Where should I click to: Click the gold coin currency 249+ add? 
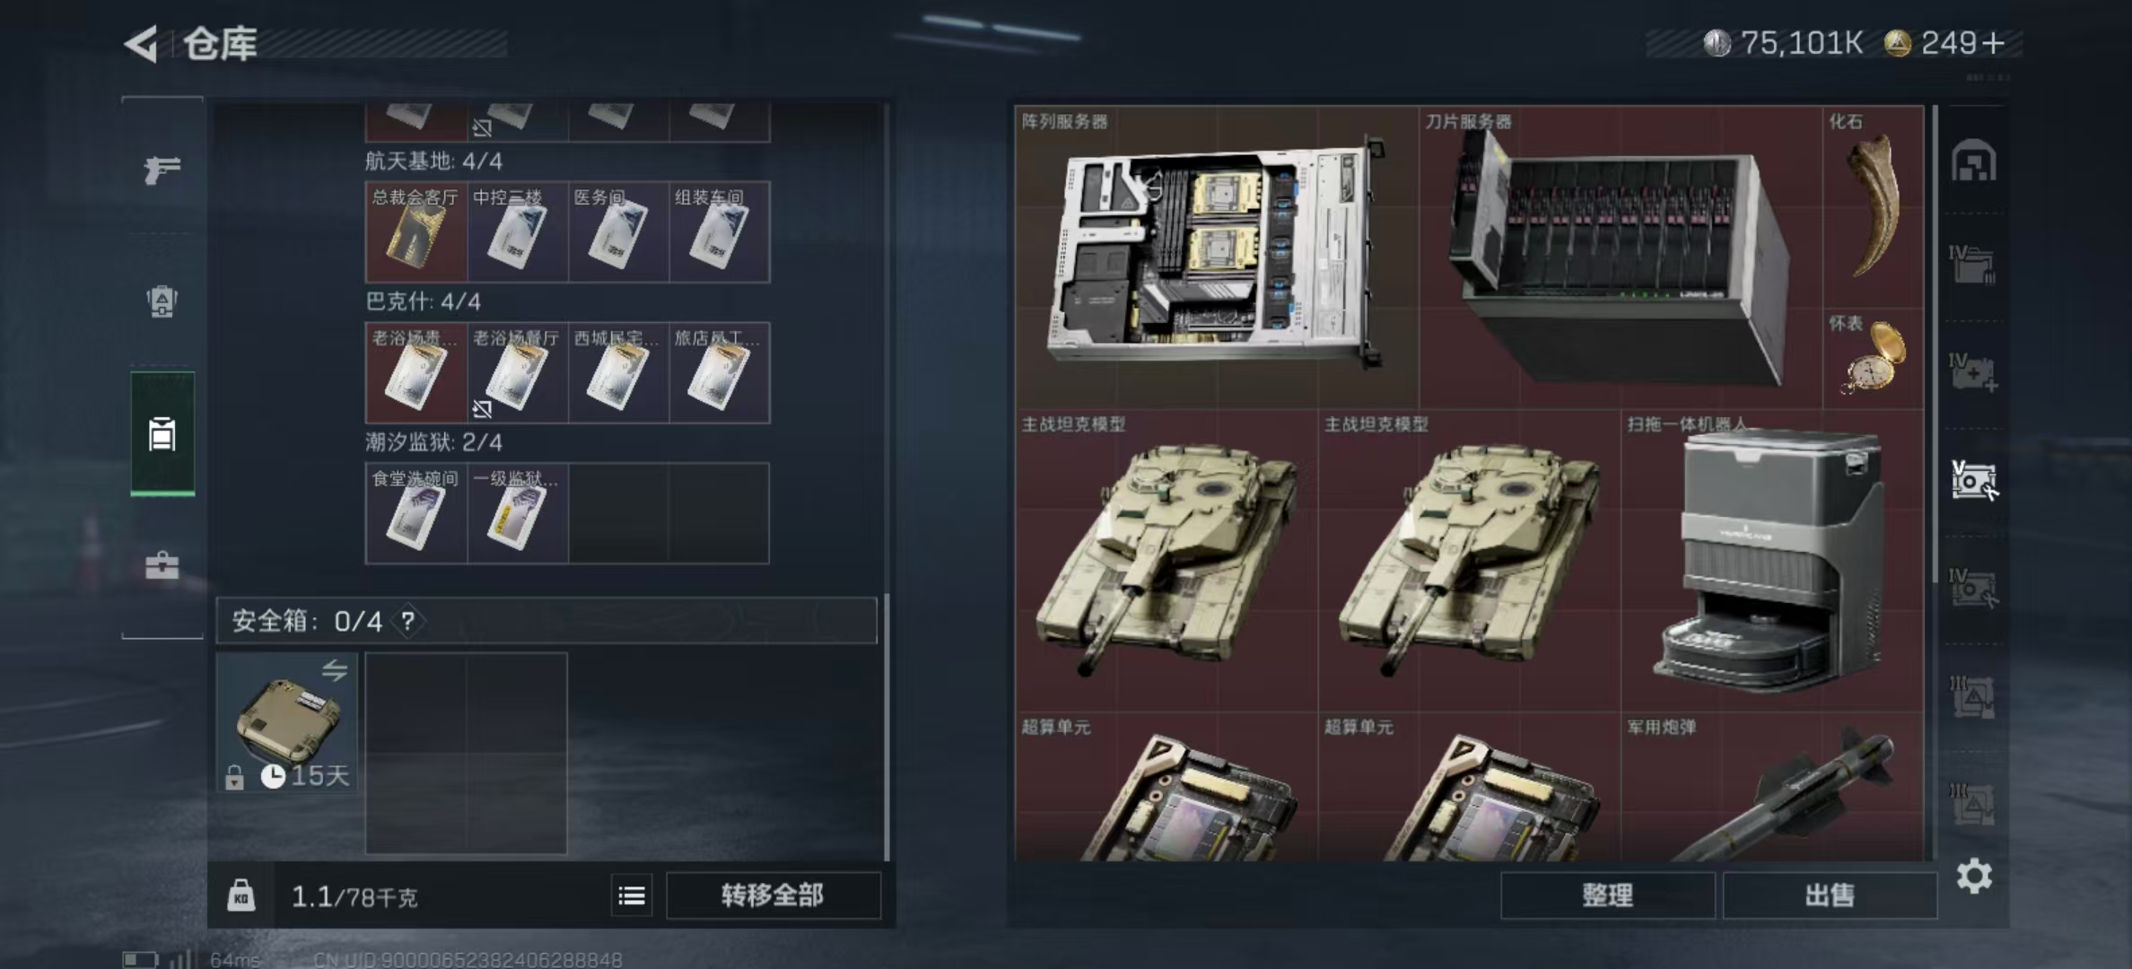coord(1994,43)
